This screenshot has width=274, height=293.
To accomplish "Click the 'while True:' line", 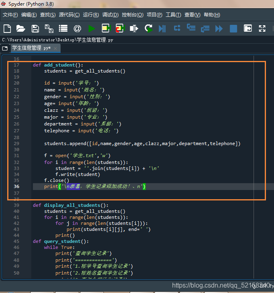I will (x=59, y=247).
